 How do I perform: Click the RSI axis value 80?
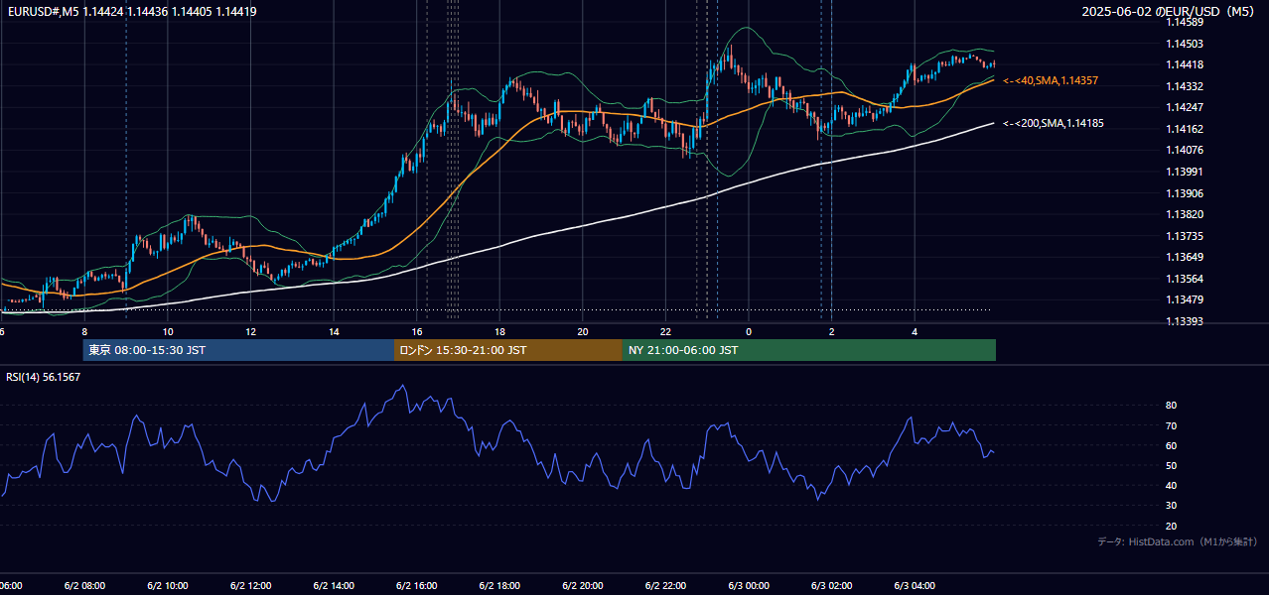1171,406
